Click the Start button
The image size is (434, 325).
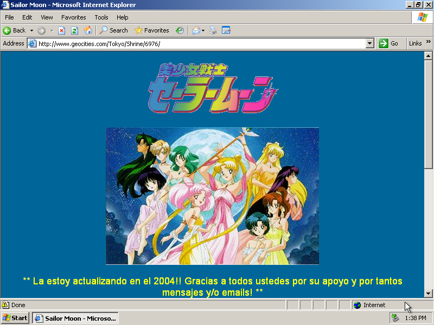tap(15, 318)
